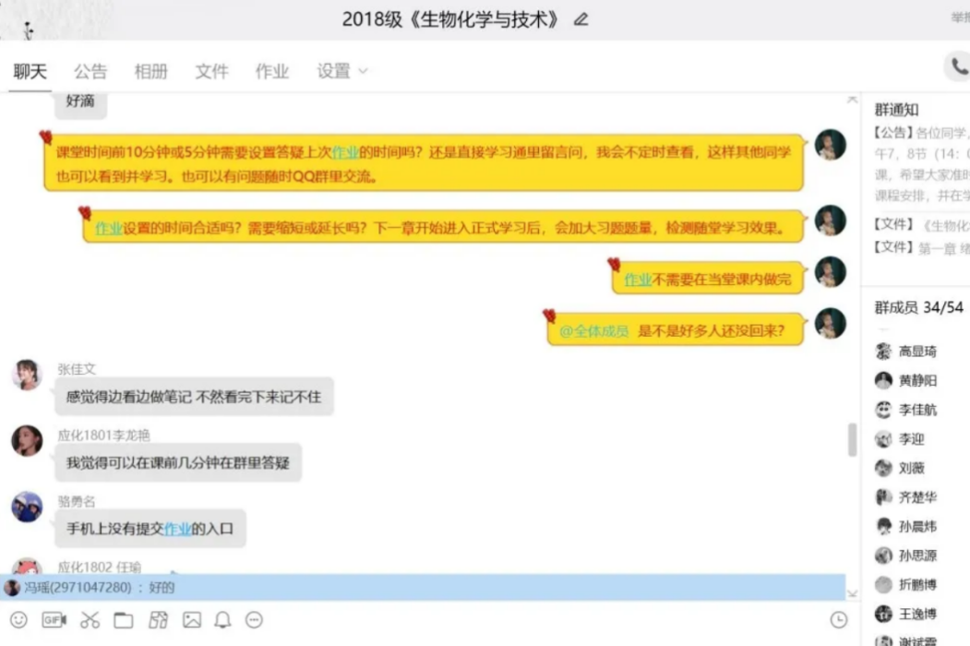Open message history clock icon
This screenshot has height=646, width=970.
[x=839, y=619]
